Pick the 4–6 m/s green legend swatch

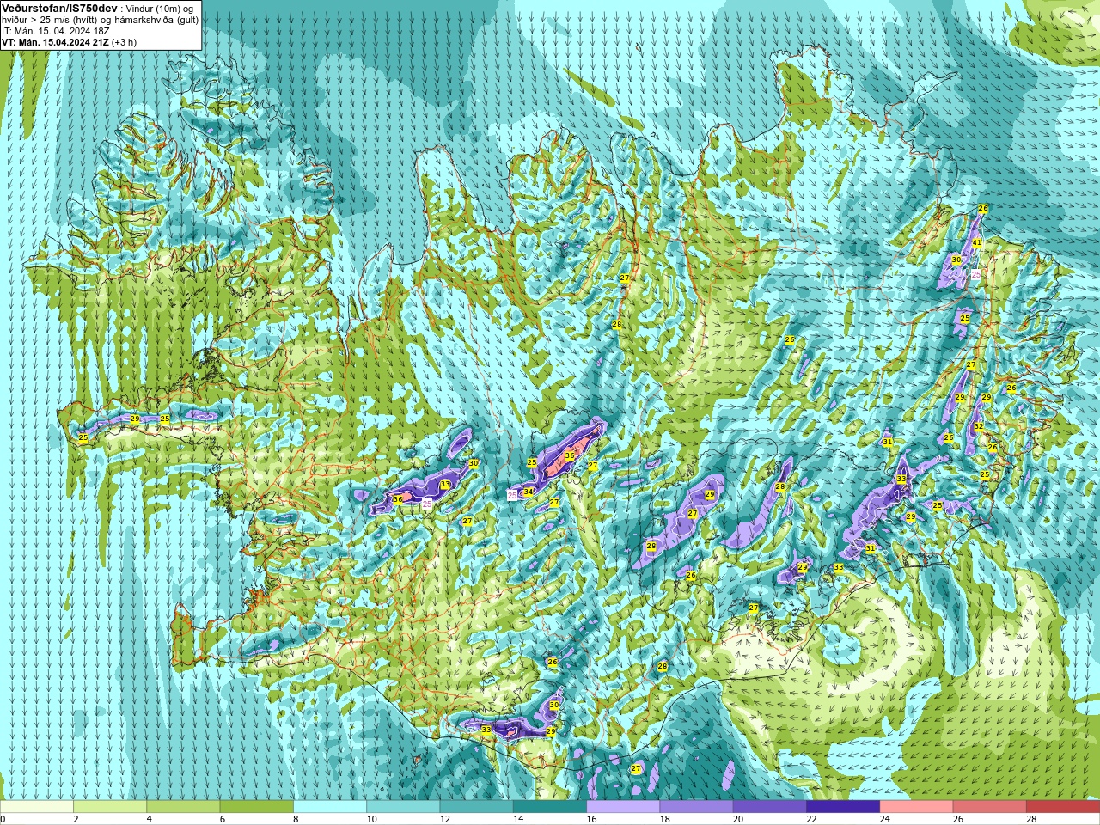[x=183, y=806]
